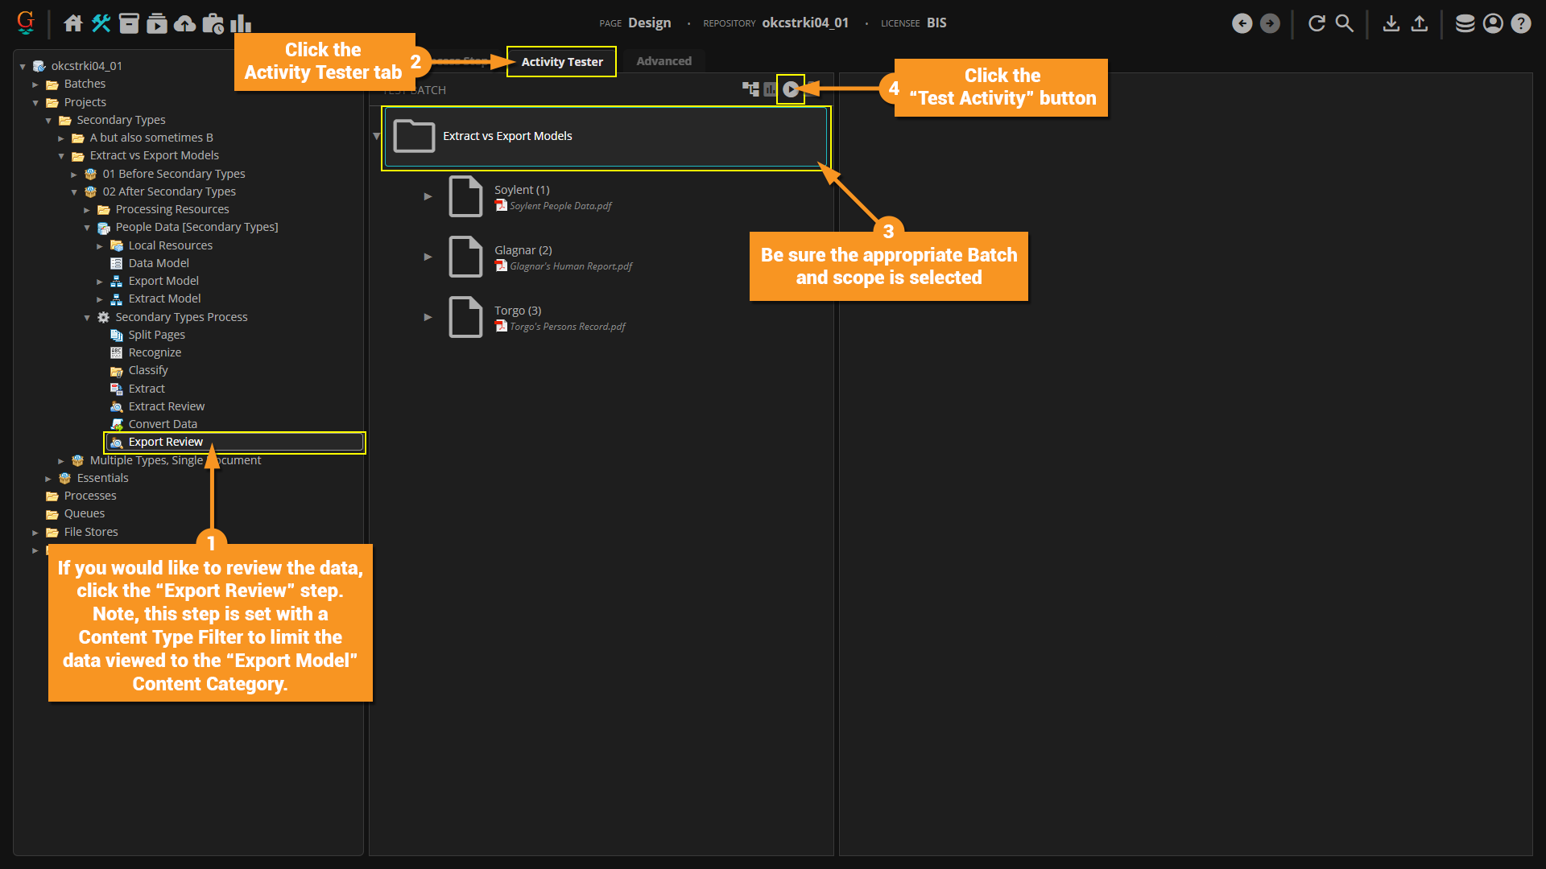The image size is (1546, 869).
Task: Open the bar chart stats icon
Action: click(240, 23)
